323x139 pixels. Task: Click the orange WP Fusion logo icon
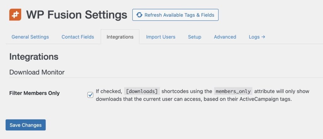(15, 14)
